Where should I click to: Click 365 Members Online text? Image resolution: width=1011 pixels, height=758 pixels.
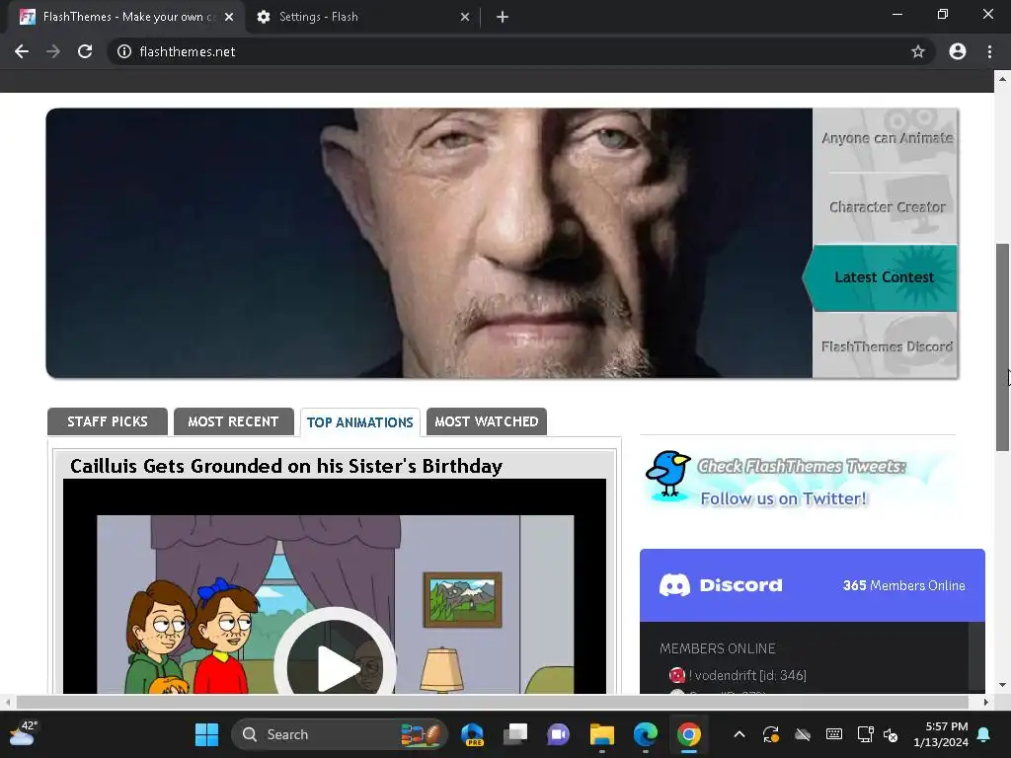click(904, 585)
